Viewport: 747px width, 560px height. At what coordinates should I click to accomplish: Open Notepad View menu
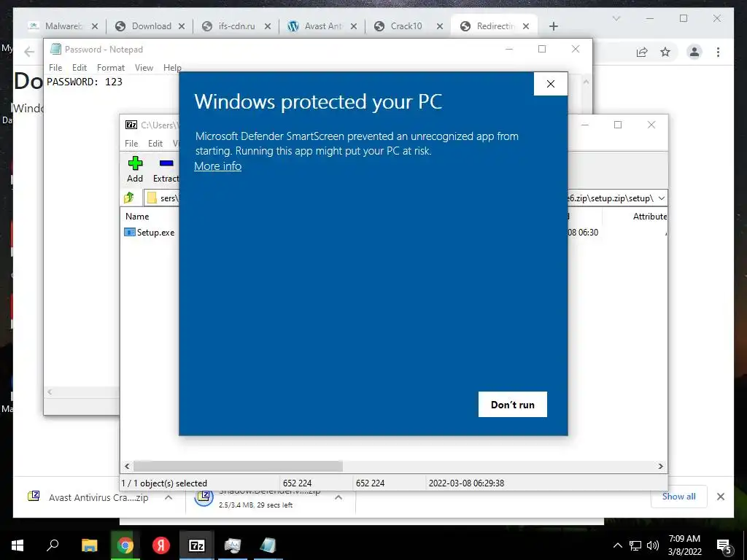point(144,68)
